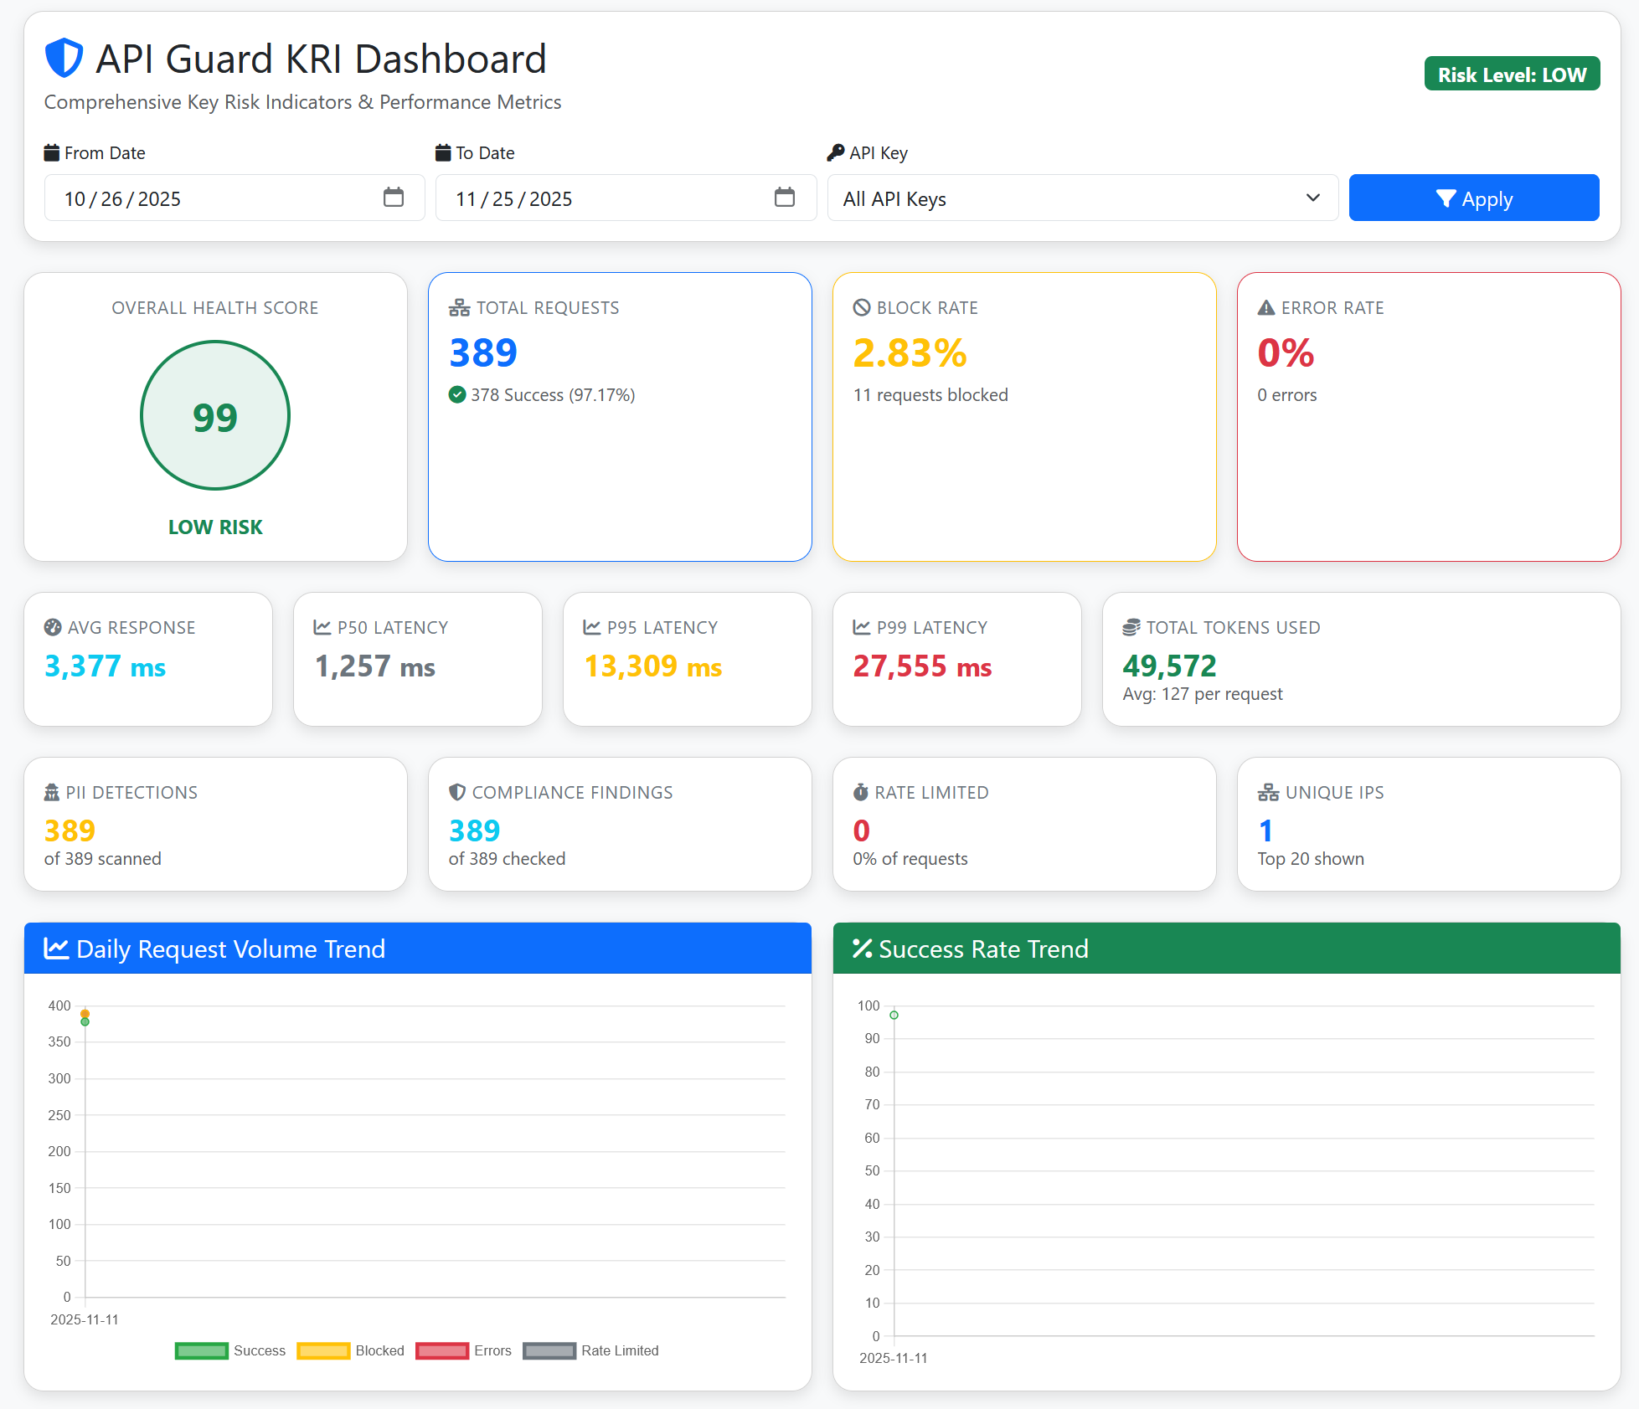Viewport: 1639px width, 1409px height.
Task: Click the shield icon next to dashboard title
Action: pos(64,58)
